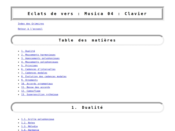Jump to section 1. Dualité
This screenshot has height=131, width=175.
(28, 51)
